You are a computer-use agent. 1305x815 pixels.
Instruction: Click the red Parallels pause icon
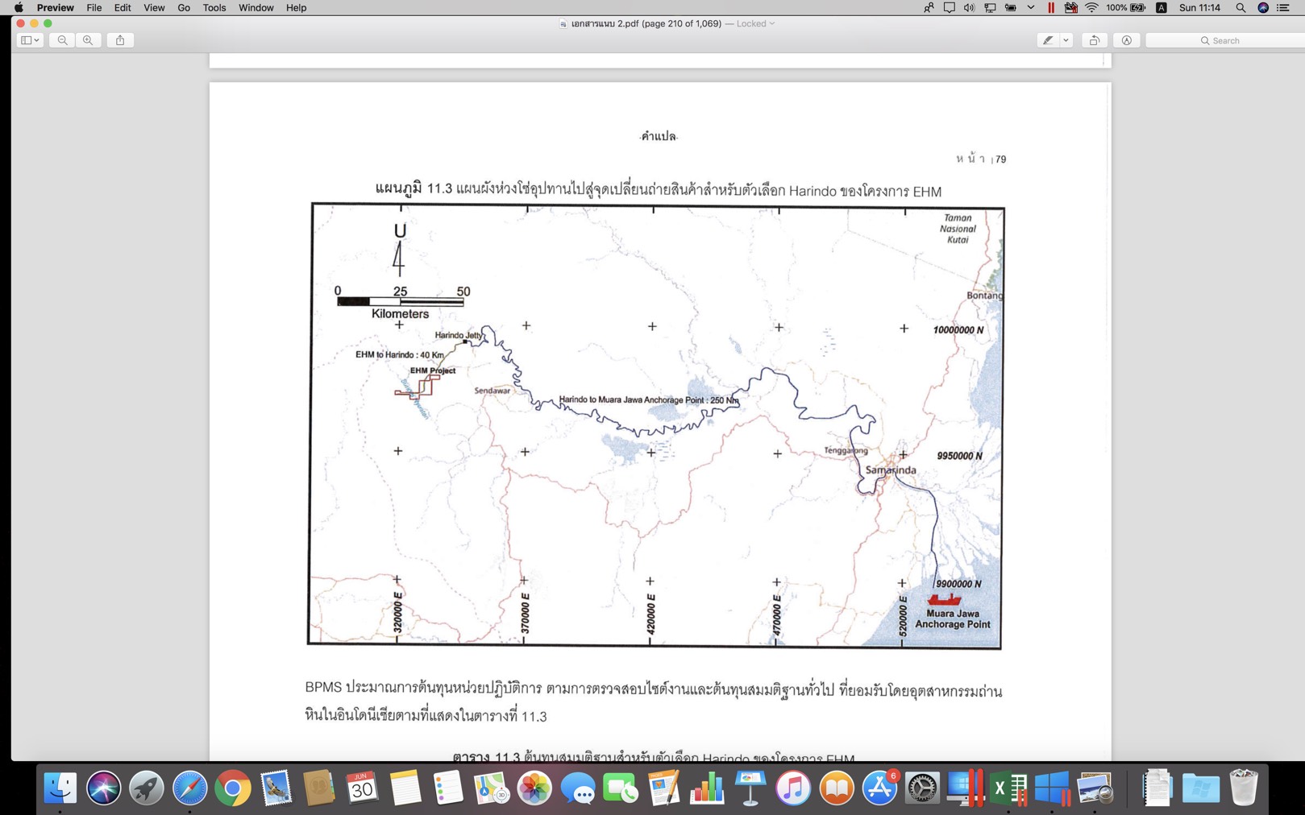[x=1050, y=7]
